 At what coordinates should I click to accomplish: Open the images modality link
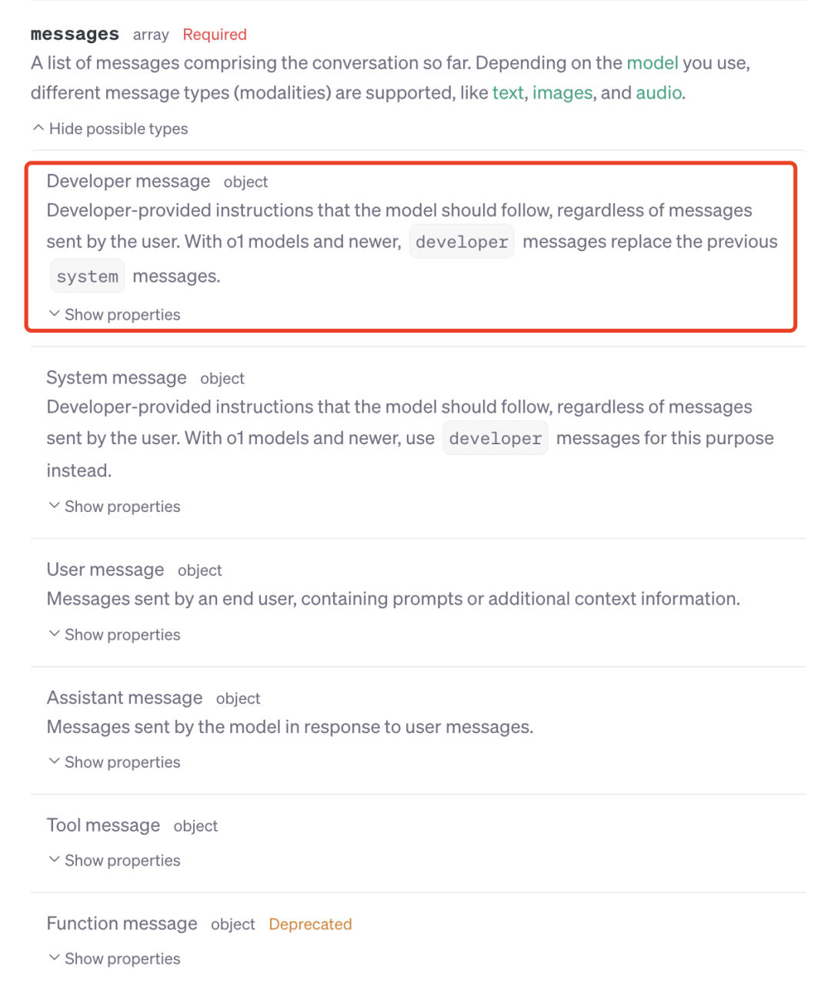coord(562,93)
